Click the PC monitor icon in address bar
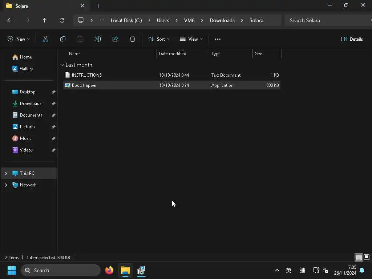This screenshot has width=372, height=279. [81, 20]
